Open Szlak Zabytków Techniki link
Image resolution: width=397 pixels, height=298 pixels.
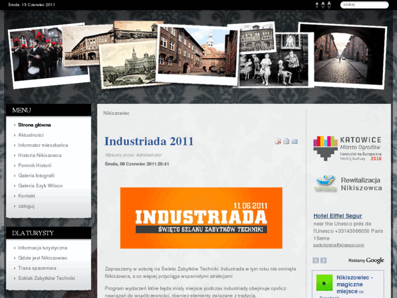(46, 278)
